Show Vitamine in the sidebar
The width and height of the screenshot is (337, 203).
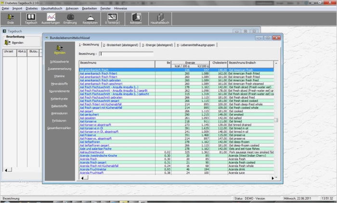(60, 76)
